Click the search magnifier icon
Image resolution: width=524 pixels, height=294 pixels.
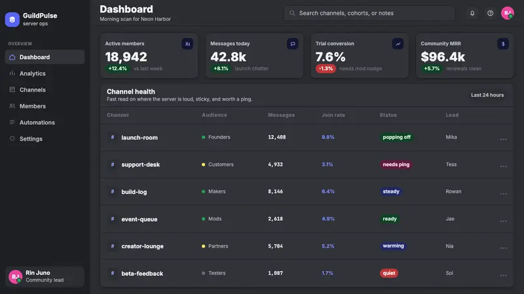(292, 13)
